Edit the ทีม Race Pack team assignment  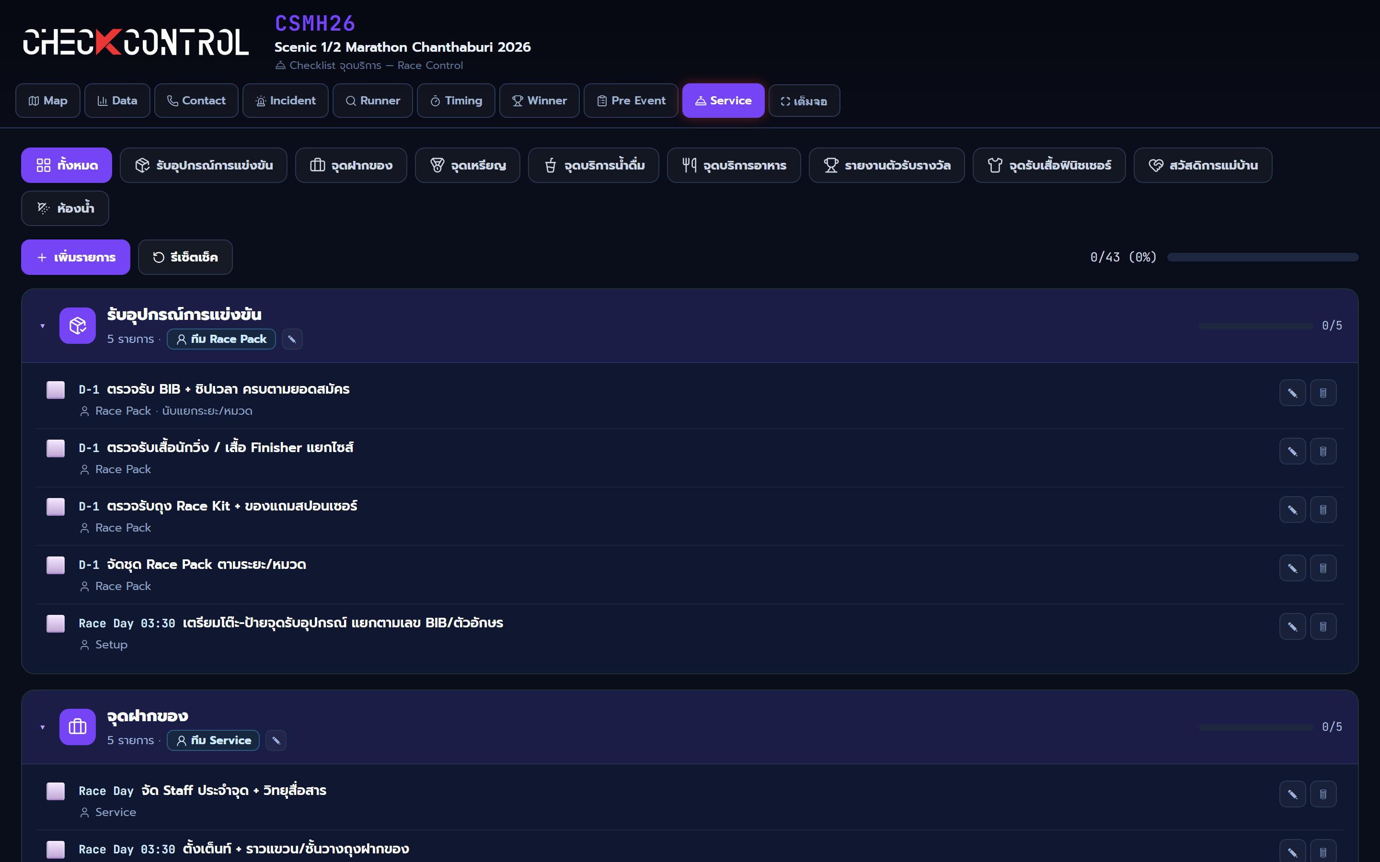[292, 339]
